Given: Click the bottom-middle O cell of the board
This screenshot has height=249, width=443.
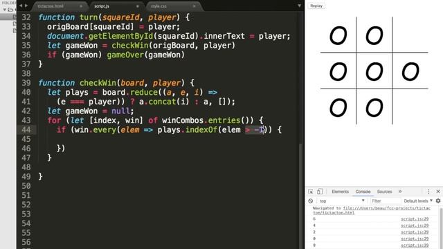Looking at the screenshot, I should (374, 107).
